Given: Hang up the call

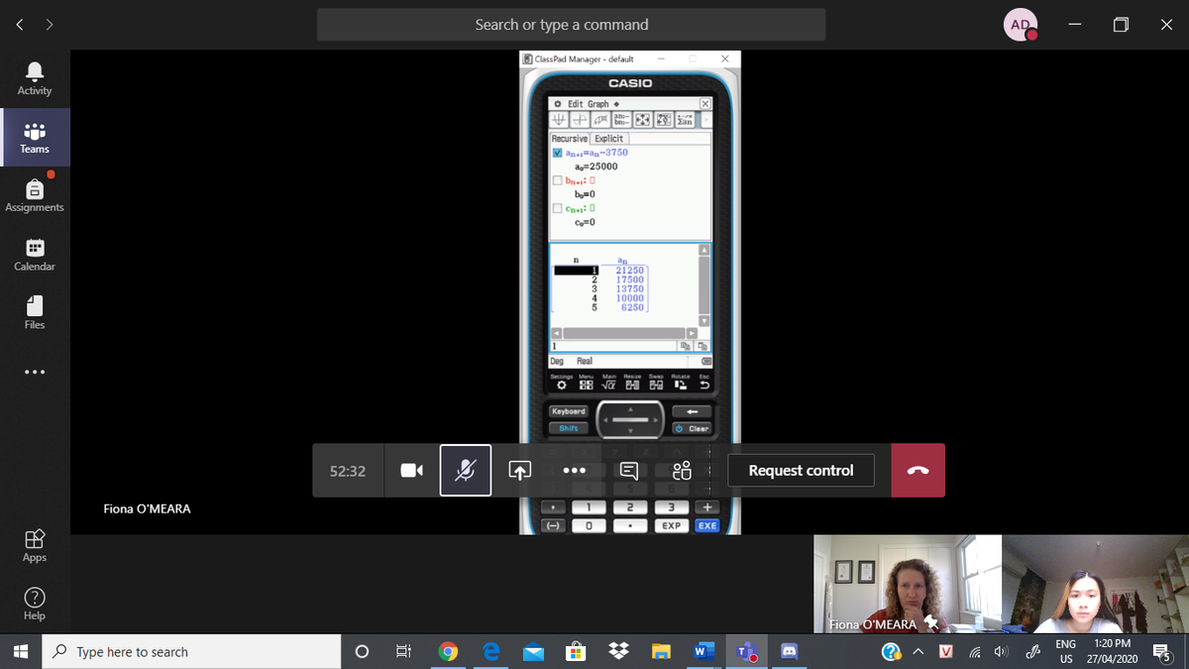Looking at the screenshot, I should pos(918,471).
